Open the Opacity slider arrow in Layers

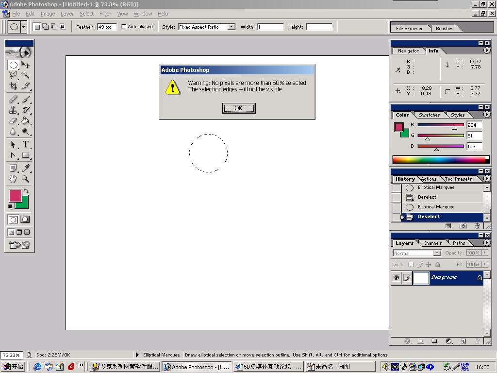(x=484, y=253)
